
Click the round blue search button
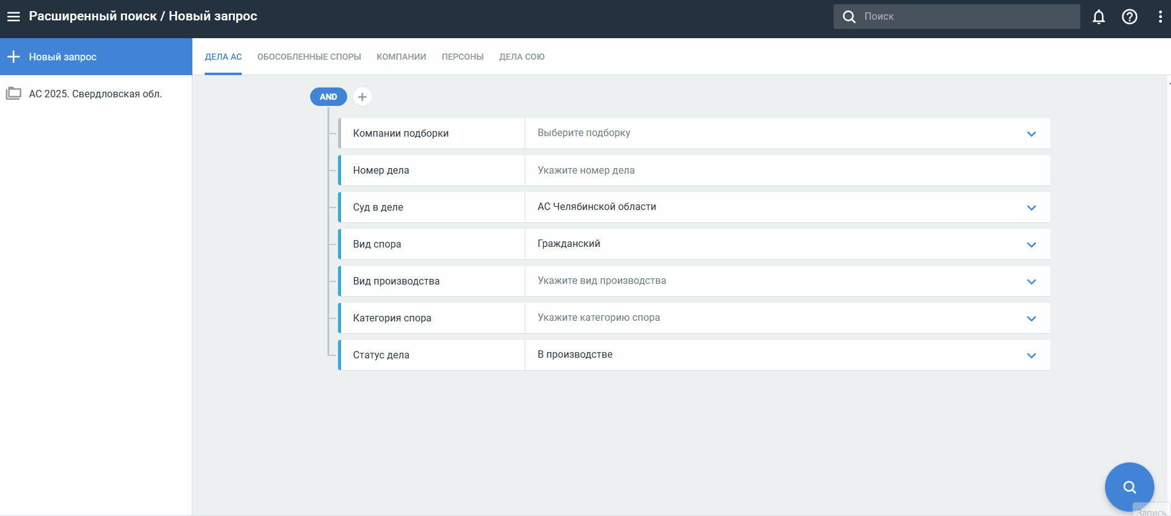point(1128,486)
